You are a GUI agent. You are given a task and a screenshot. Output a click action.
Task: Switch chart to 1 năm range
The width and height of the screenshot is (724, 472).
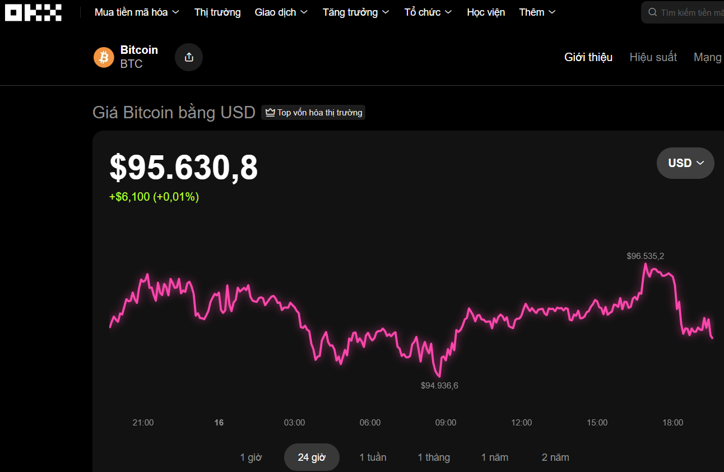pyautogui.click(x=495, y=457)
